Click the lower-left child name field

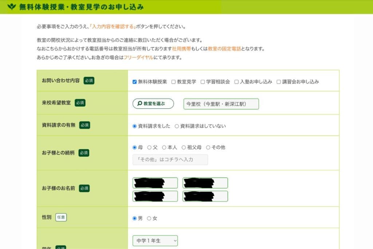tap(155, 196)
